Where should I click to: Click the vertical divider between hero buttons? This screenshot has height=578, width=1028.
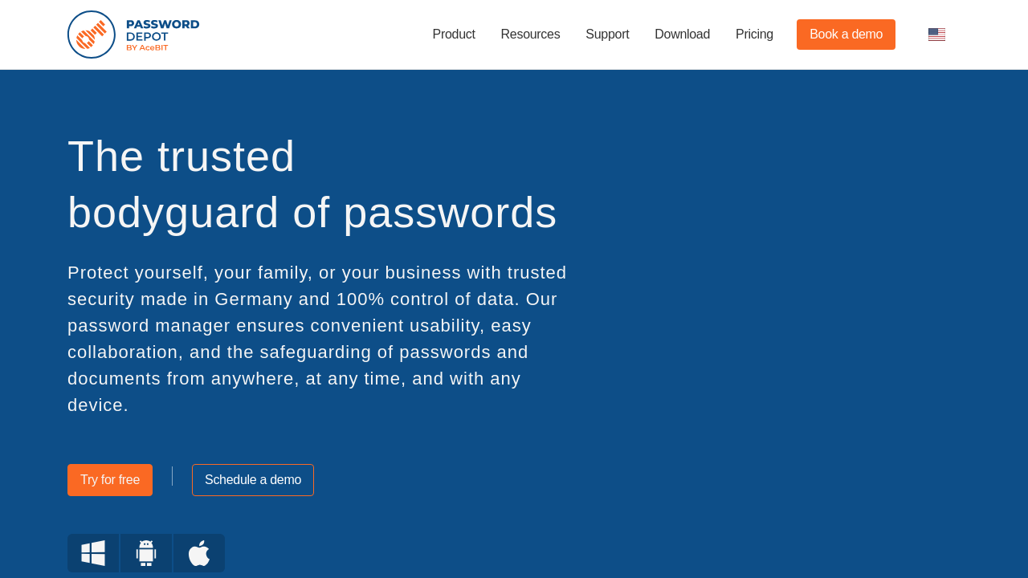tap(172, 476)
